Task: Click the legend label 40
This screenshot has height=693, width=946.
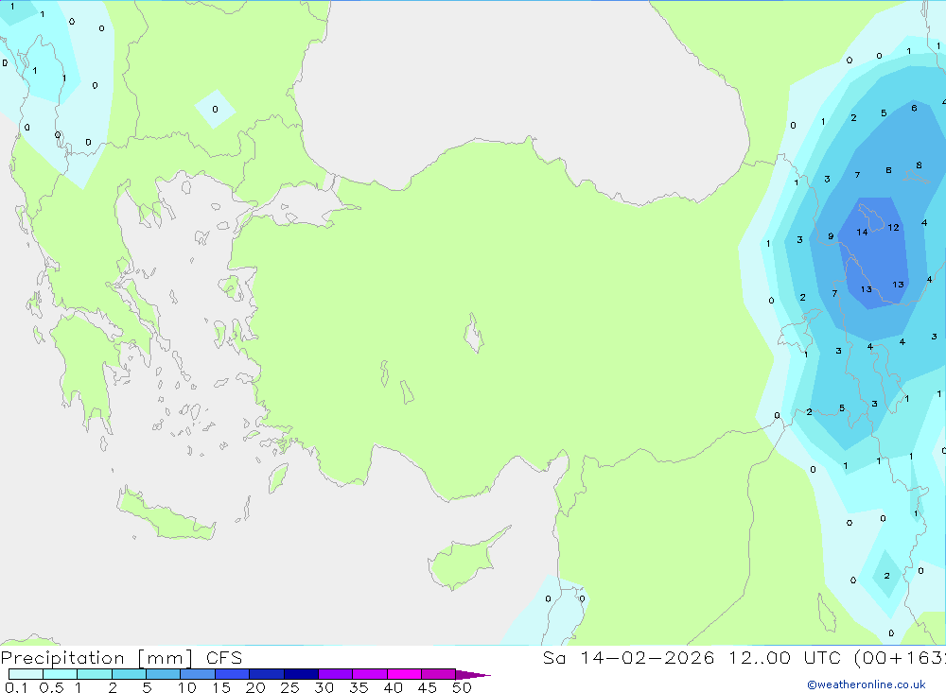Action: pos(393,687)
